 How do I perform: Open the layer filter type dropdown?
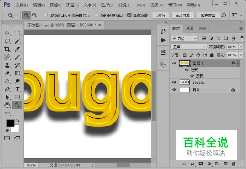point(184,38)
